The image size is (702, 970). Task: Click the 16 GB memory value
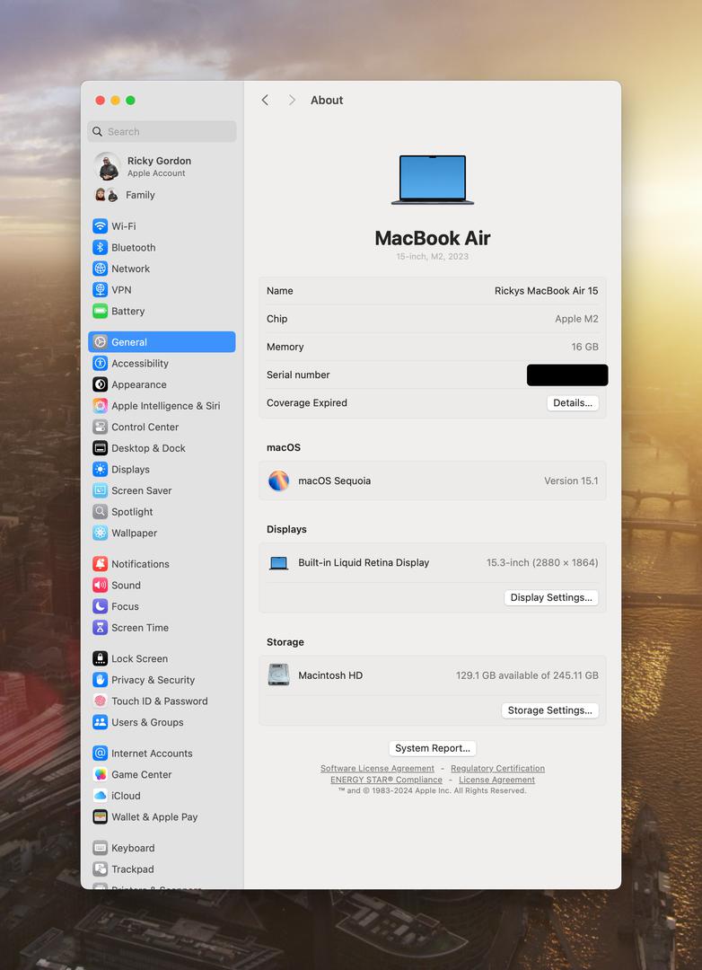pos(584,347)
